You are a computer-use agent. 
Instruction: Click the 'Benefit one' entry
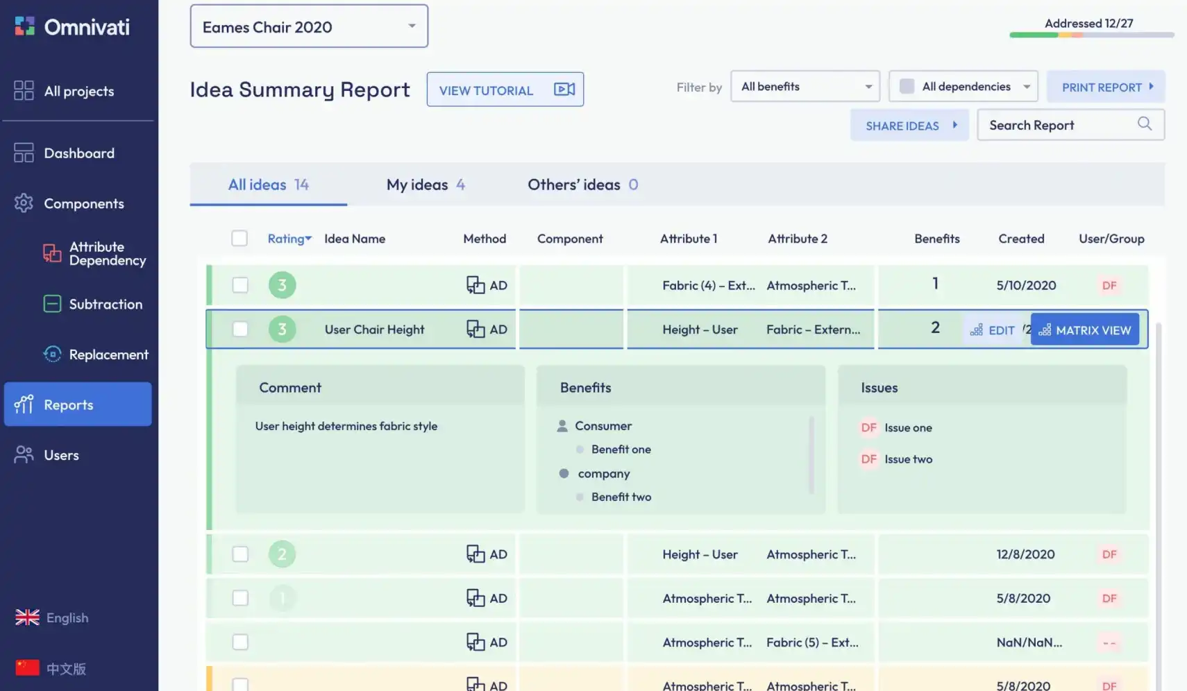(621, 449)
